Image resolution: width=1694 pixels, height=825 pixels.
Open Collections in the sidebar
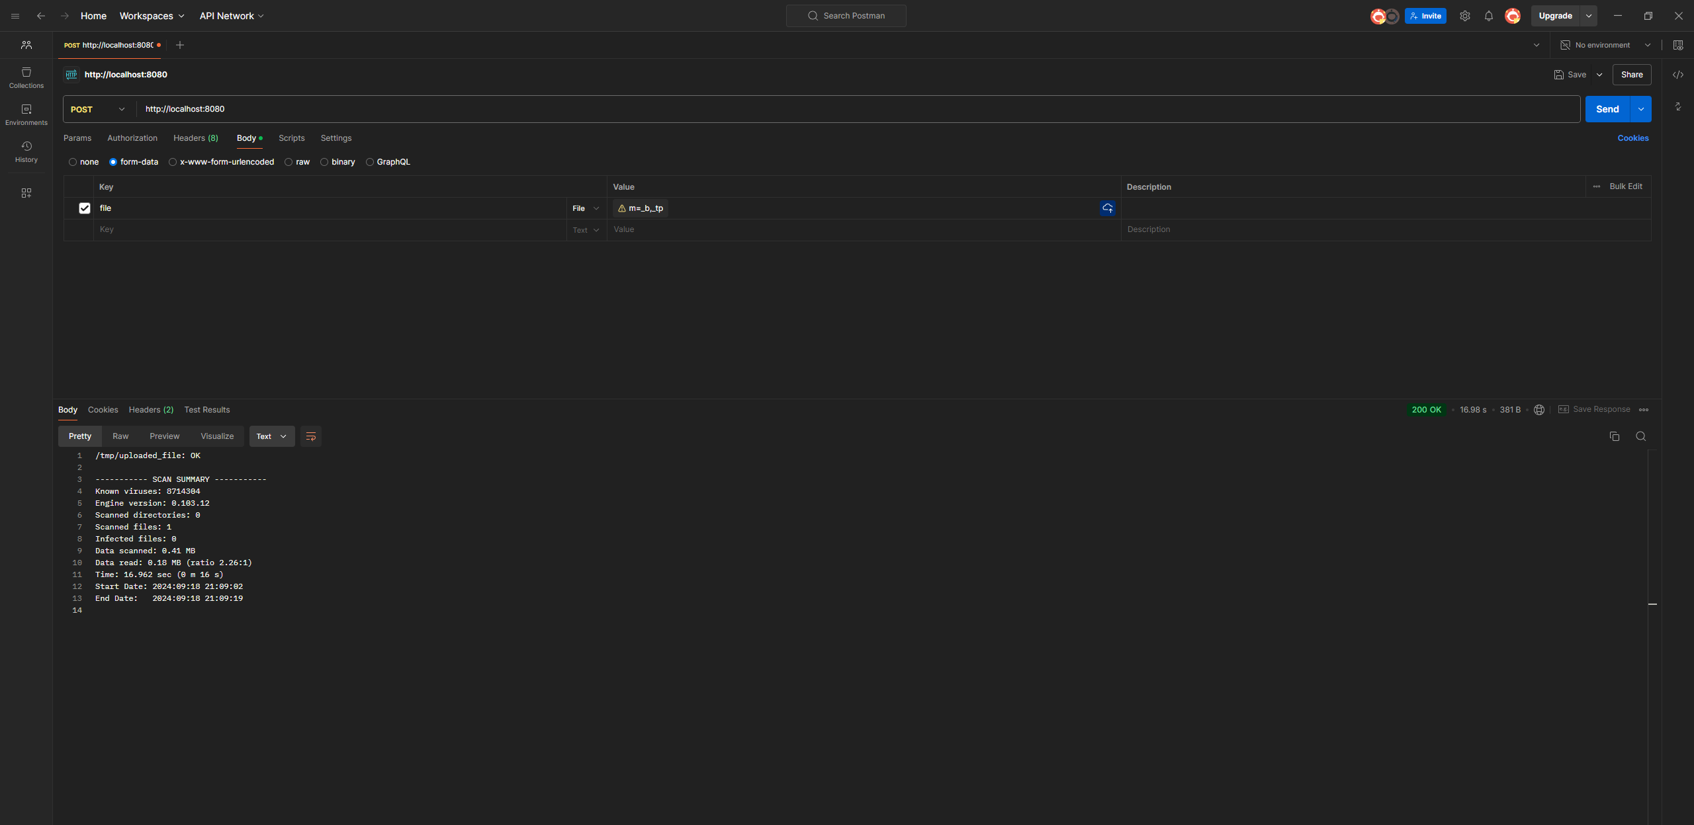26,77
